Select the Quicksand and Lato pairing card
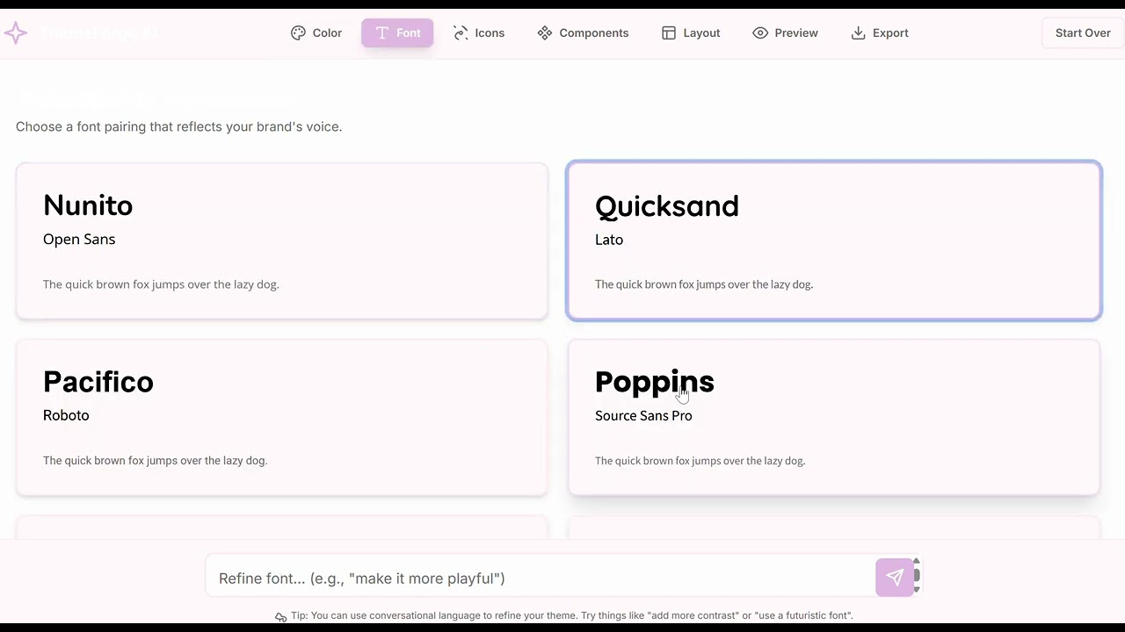 (x=834, y=241)
